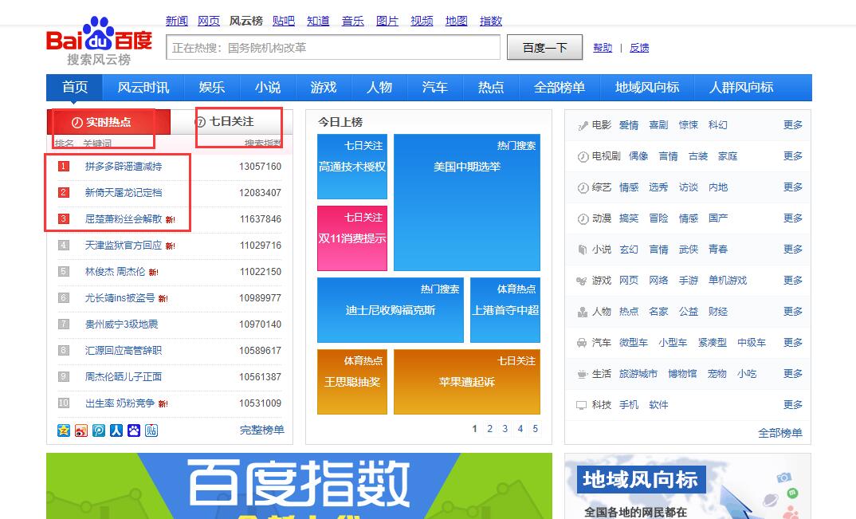This screenshot has height=519, width=856.
Task: Open the 帮助 link
Action: (x=603, y=48)
